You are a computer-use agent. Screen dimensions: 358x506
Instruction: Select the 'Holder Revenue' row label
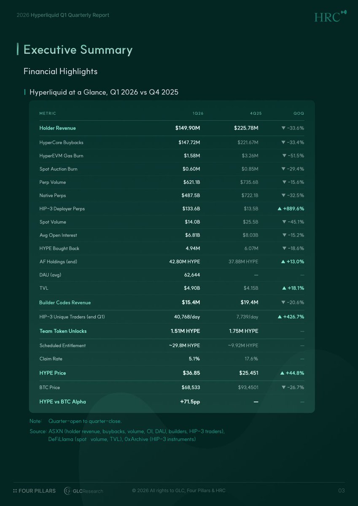(x=57, y=128)
